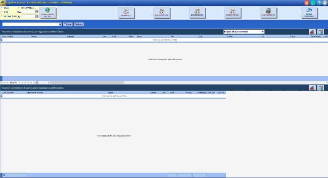Open the red calculator icon in title bar
Image resolution: width=328 pixels, height=178 pixels.
point(307,3)
